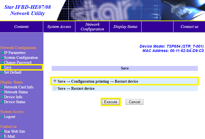Click the green triangle icon beside Set Default
This screenshot has width=205, height=139.
pyautogui.click(x=2, y=72)
